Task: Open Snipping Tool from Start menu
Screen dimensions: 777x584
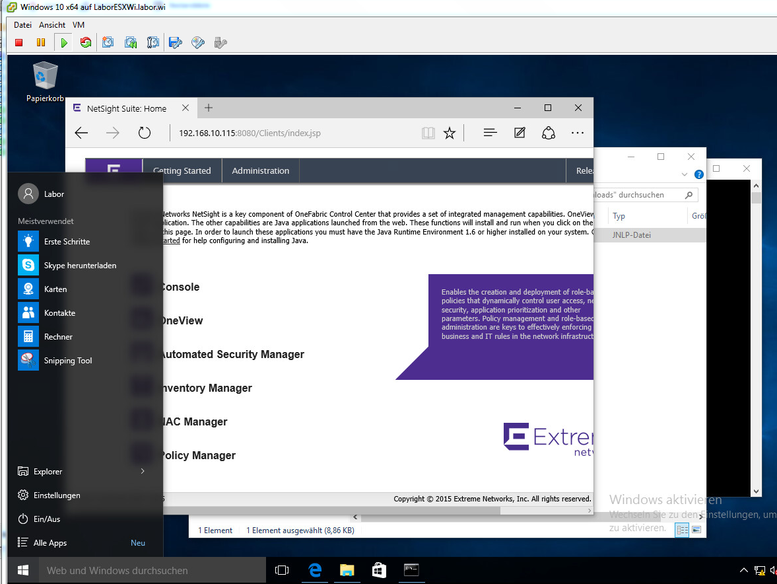Action: coord(85,361)
